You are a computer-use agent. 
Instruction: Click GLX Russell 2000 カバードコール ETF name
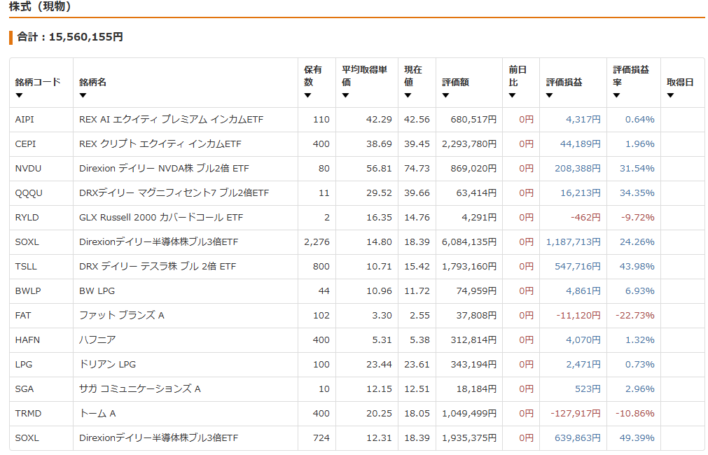[161, 217]
